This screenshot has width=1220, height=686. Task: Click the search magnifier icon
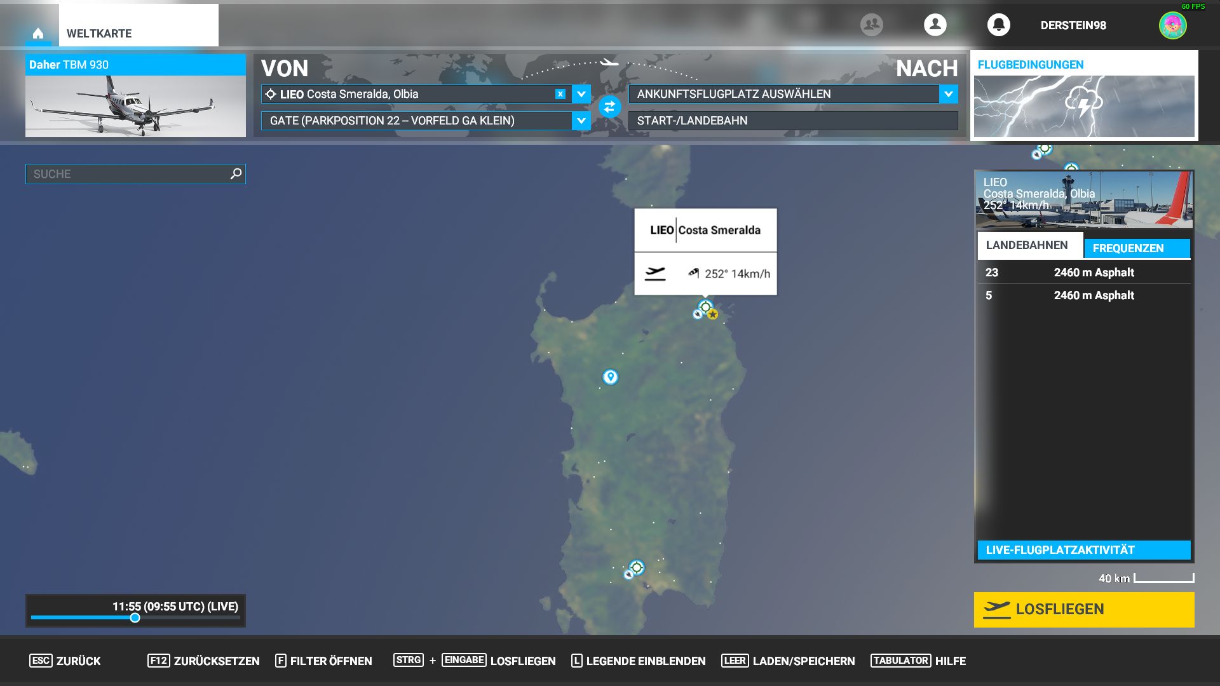point(236,173)
